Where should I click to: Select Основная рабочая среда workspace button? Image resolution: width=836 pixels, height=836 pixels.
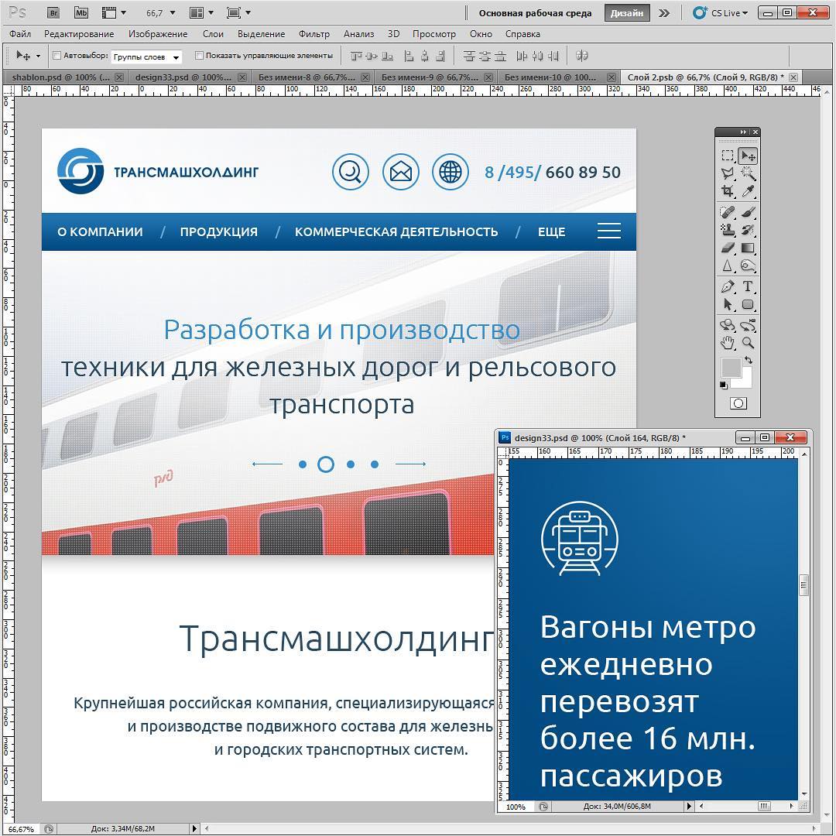point(535,13)
